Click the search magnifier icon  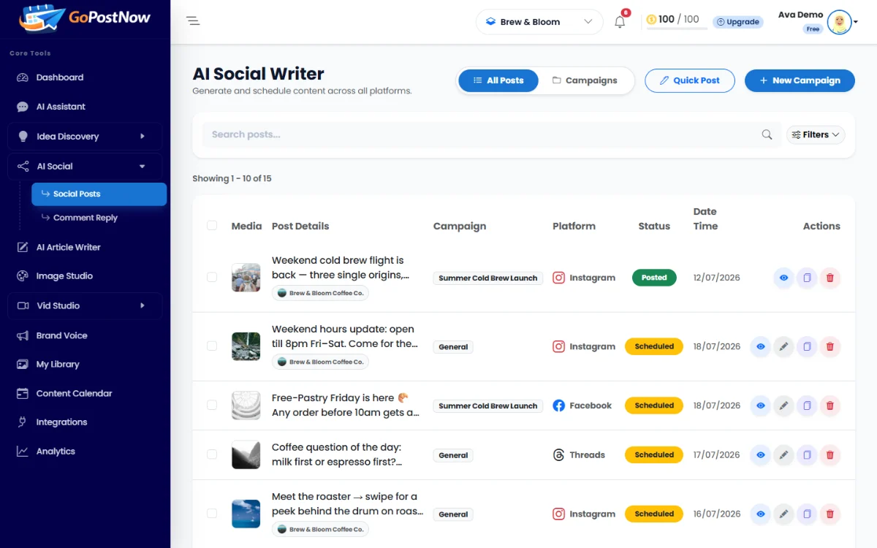click(767, 134)
